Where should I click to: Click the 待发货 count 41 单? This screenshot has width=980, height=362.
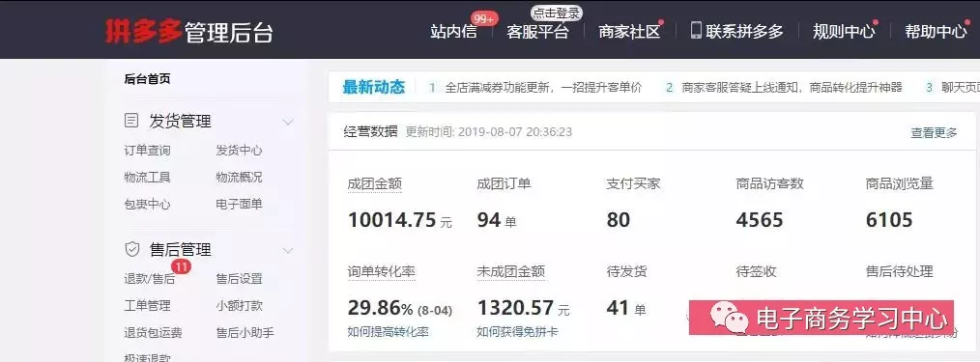click(626, 308)
